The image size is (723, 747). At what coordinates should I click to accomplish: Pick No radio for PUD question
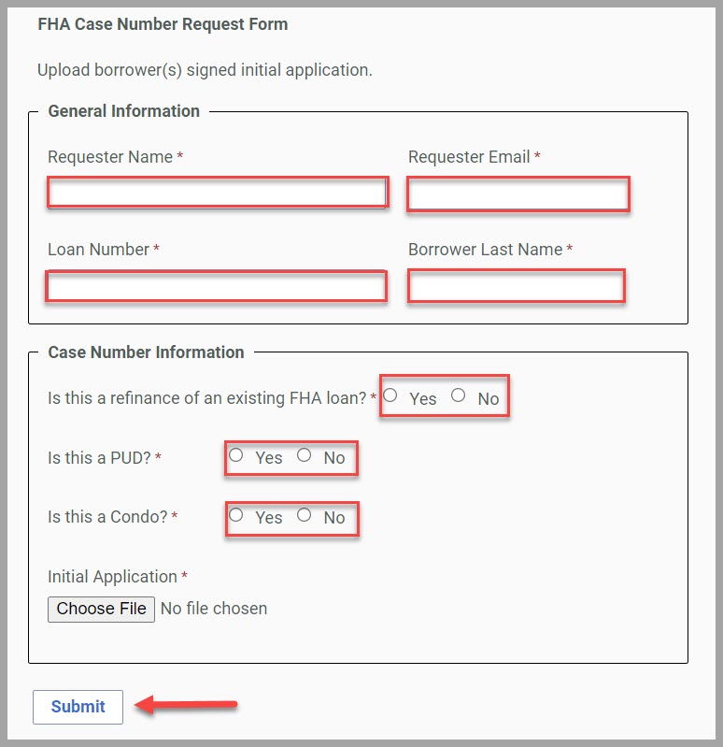click(x=304, y=455)
